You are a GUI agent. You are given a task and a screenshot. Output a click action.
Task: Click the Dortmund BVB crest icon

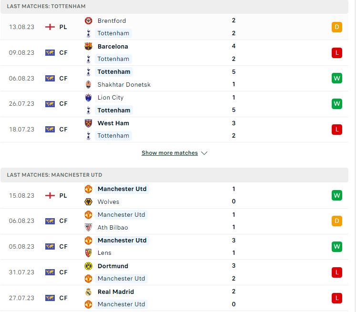coord(88,266)
